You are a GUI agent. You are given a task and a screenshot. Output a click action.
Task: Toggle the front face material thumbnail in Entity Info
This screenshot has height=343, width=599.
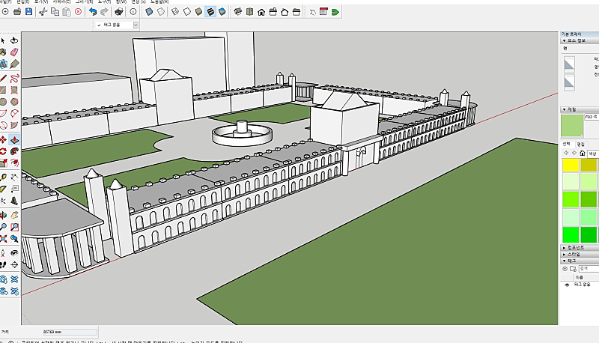(570, 65)
